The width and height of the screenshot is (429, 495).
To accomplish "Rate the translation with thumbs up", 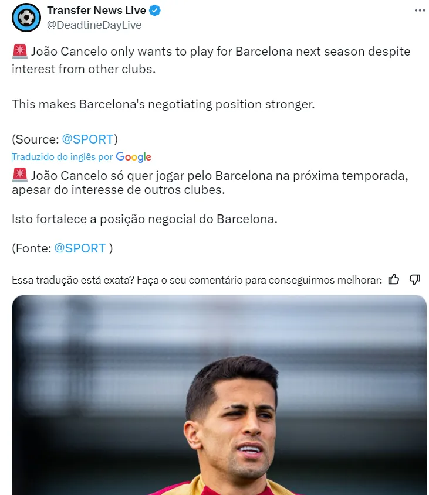I will tap(394, 279).
